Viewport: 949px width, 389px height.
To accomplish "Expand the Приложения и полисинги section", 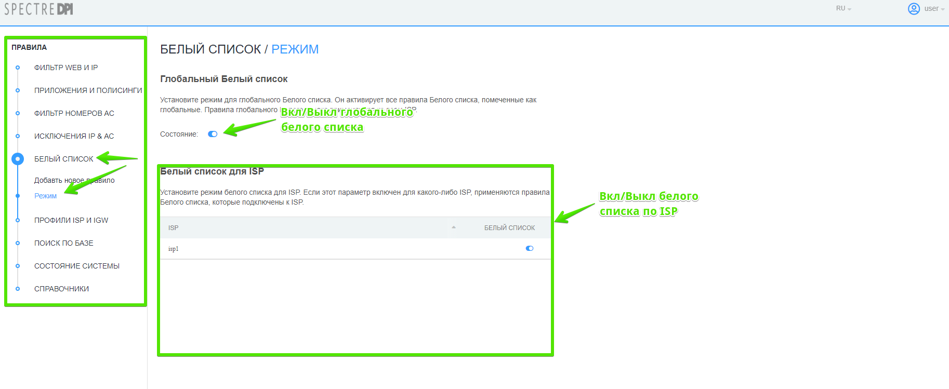I will (88, 90).
